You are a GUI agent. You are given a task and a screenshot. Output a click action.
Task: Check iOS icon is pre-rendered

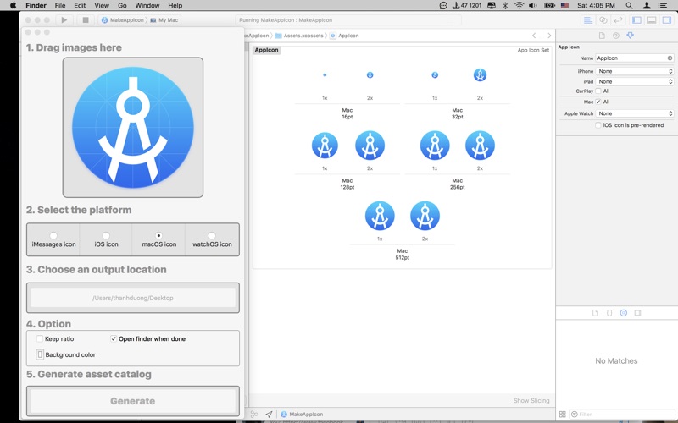598,125
